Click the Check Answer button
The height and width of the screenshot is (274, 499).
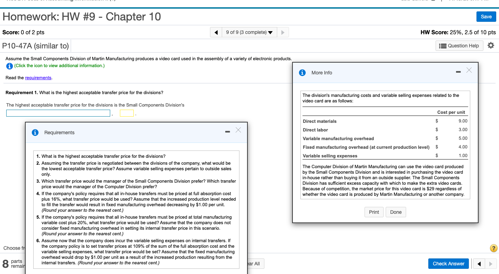(448, 264)
